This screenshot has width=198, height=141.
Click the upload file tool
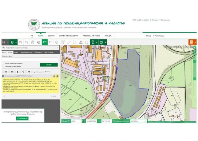[81, 42]
